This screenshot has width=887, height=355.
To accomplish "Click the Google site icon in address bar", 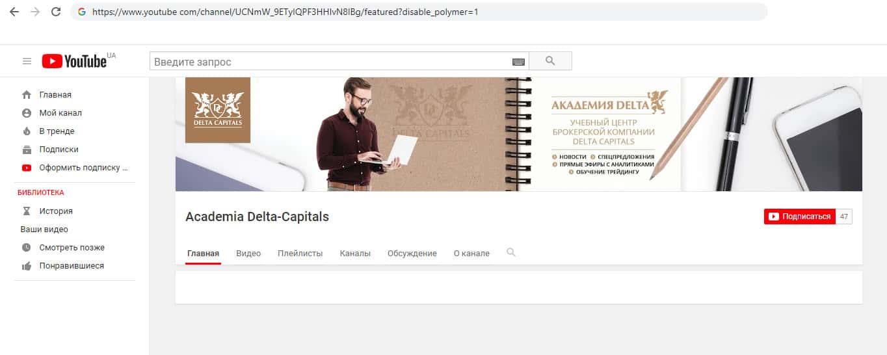I will [81, 12].
